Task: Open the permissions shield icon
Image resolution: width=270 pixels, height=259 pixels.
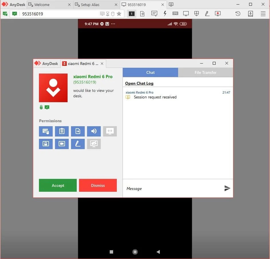Action: [196, 13]
